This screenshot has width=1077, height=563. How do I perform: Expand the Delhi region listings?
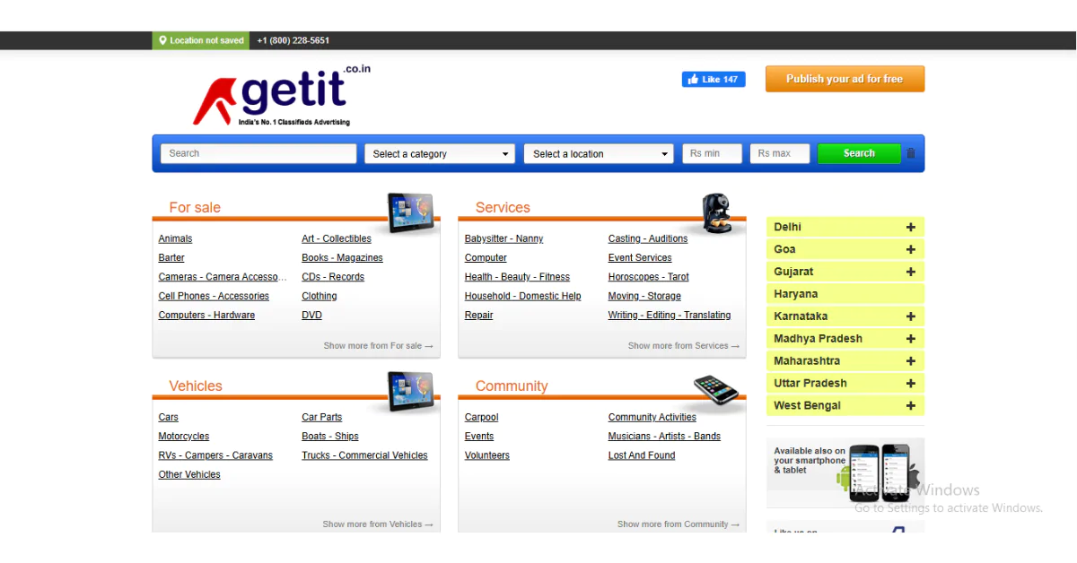coord(912,227)
